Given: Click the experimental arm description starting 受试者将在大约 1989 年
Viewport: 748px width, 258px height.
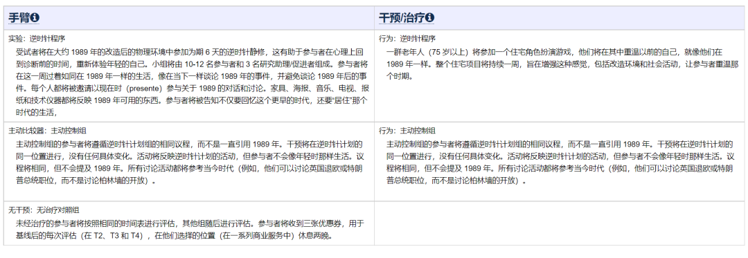Looking at the screenshot, I should pos(192,82).
